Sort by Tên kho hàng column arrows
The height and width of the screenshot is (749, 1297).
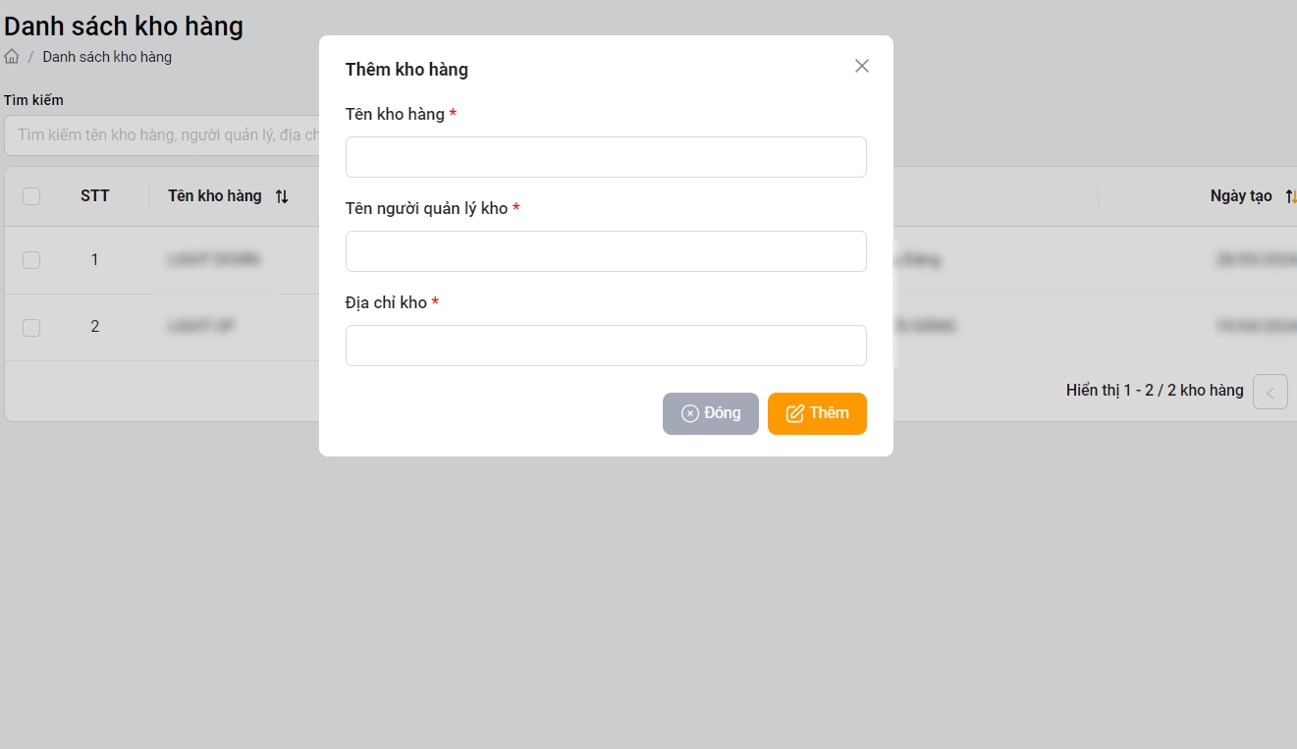(282, 196)
